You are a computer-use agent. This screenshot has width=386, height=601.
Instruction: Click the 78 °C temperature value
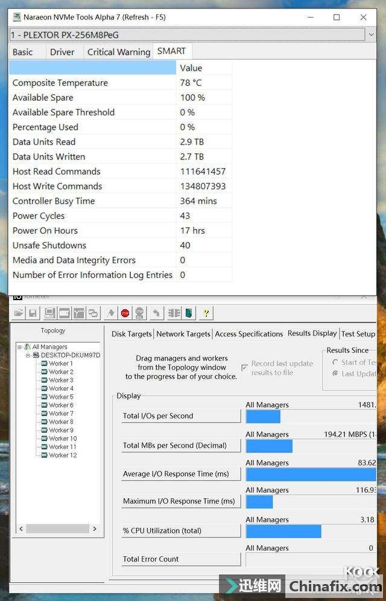click(191, 83)
